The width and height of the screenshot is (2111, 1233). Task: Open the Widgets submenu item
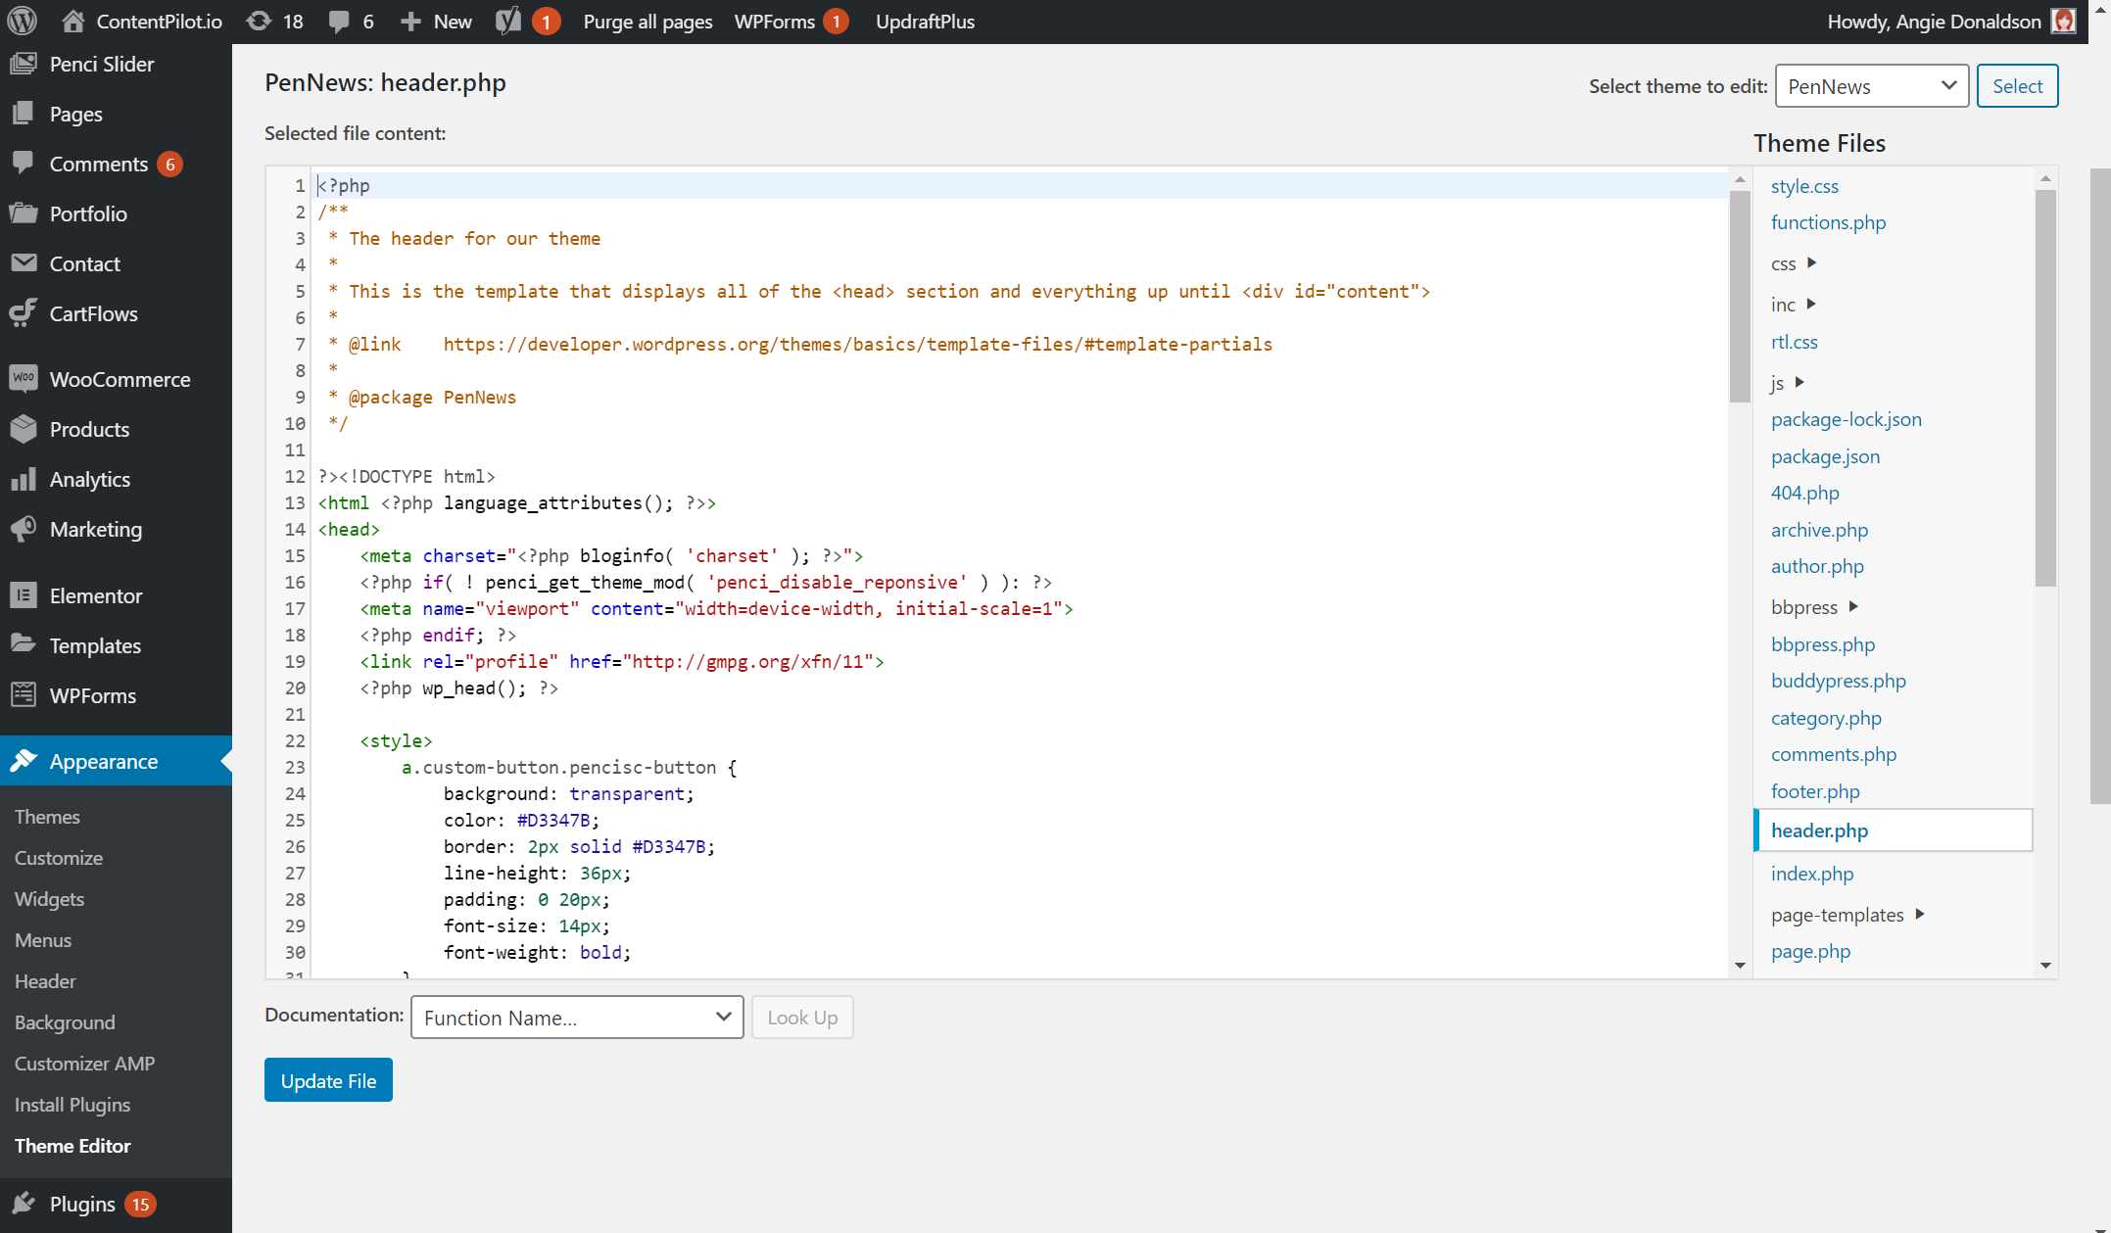point(49,899)
